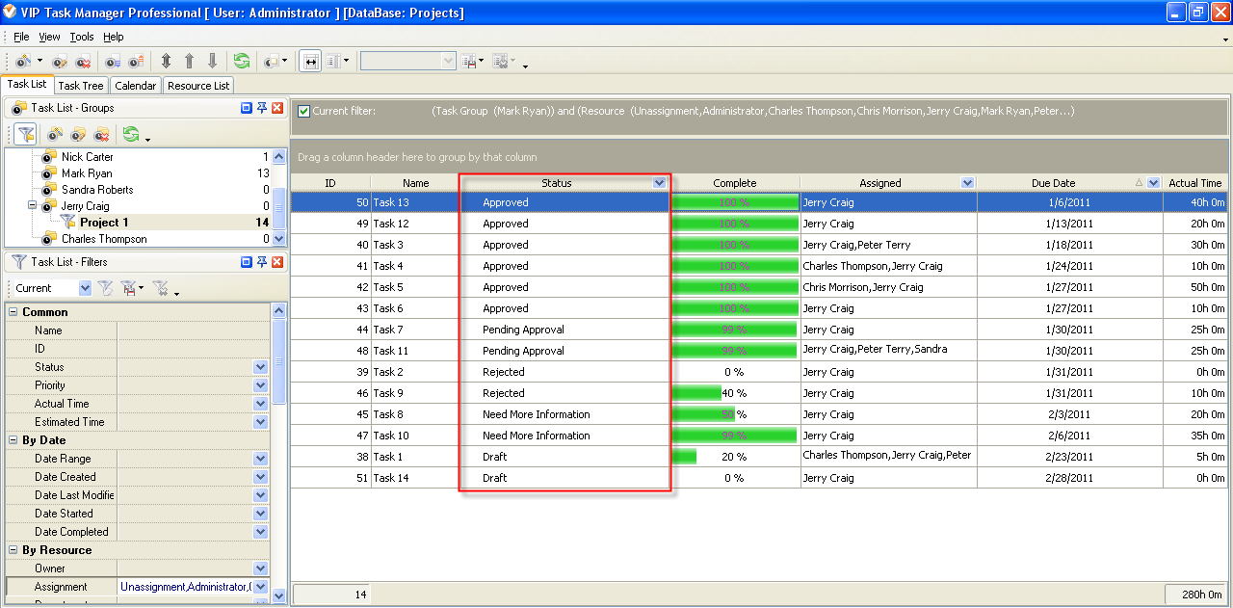Select the Mark Ryan task group
The height and width of the screenshot is (608, 1233).
pos(87,173)
